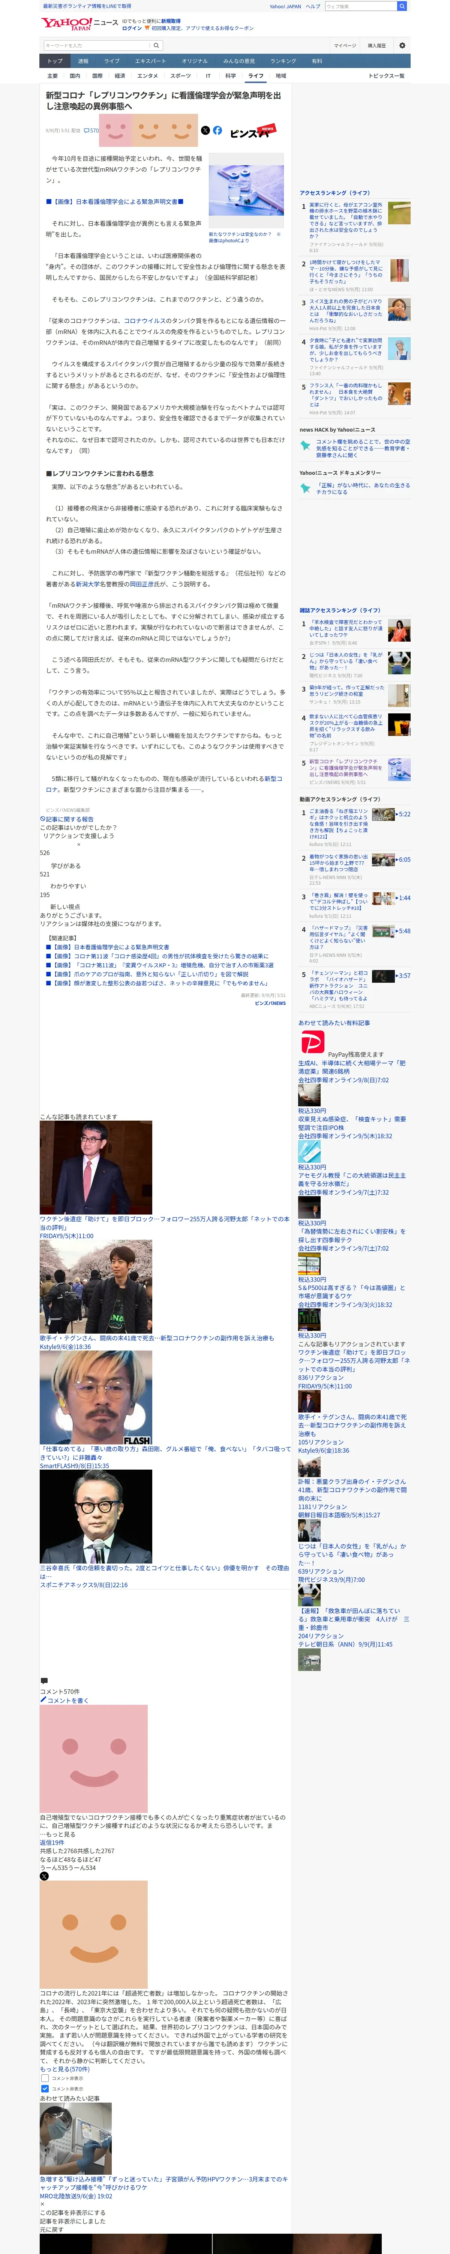450x2254 pixels.
Task: Close the reaction prompt with × mark
Action: (x=79, y=844)
